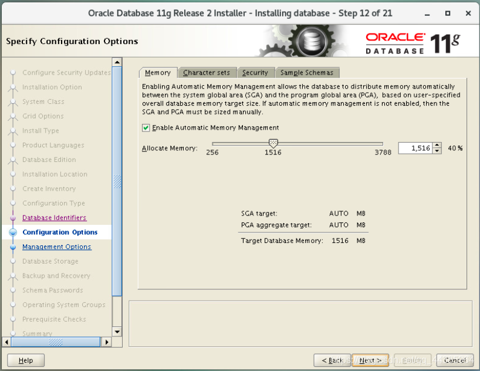Click the 40% memory percentage text

[455, 149]
